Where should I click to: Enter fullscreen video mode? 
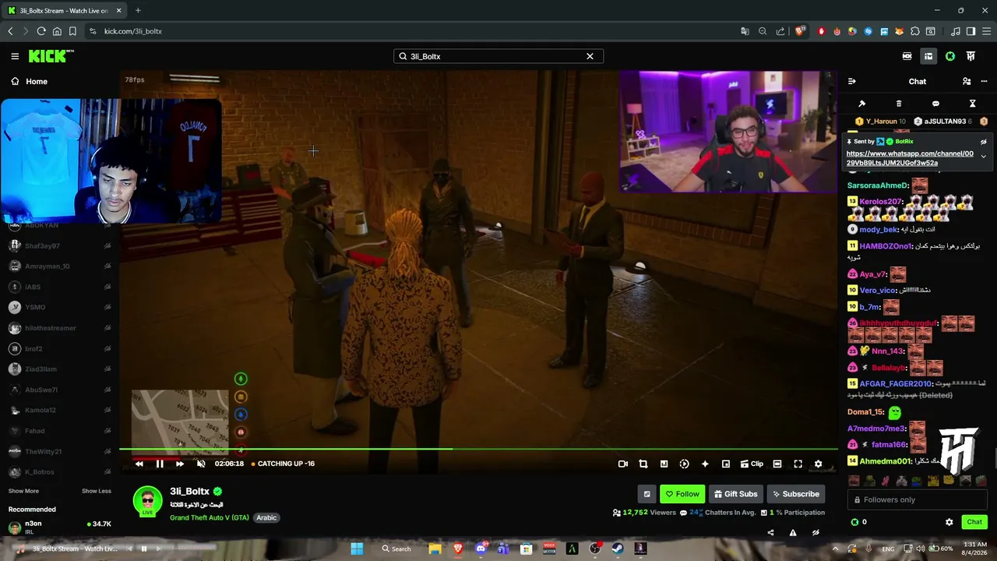tap(798, 464)
